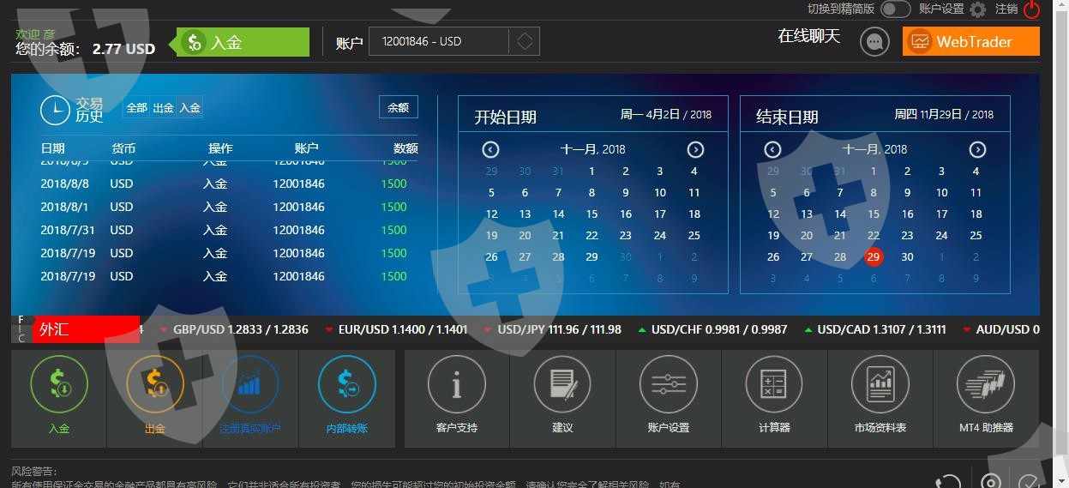1069x488 pixels.
Task: Open the orange 出金 withdrawal tile icon
Action: click(x=154, y=384)
